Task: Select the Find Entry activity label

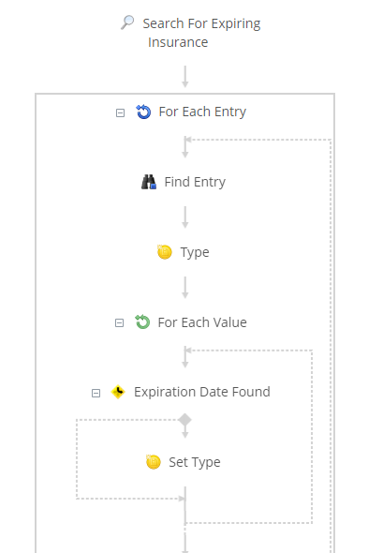Action: pos(195,183)
